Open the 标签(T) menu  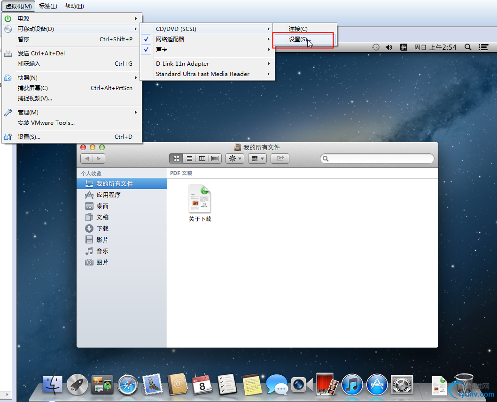click(x=48, y=6)
